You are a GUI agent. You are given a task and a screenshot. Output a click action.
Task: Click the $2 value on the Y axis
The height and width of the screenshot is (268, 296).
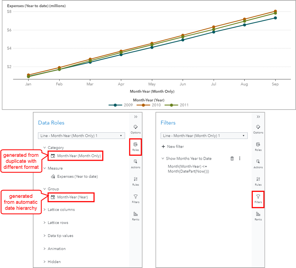tap(9, 67)
